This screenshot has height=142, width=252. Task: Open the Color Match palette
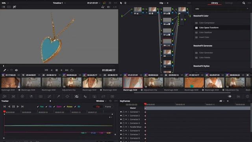coord(13,96)
